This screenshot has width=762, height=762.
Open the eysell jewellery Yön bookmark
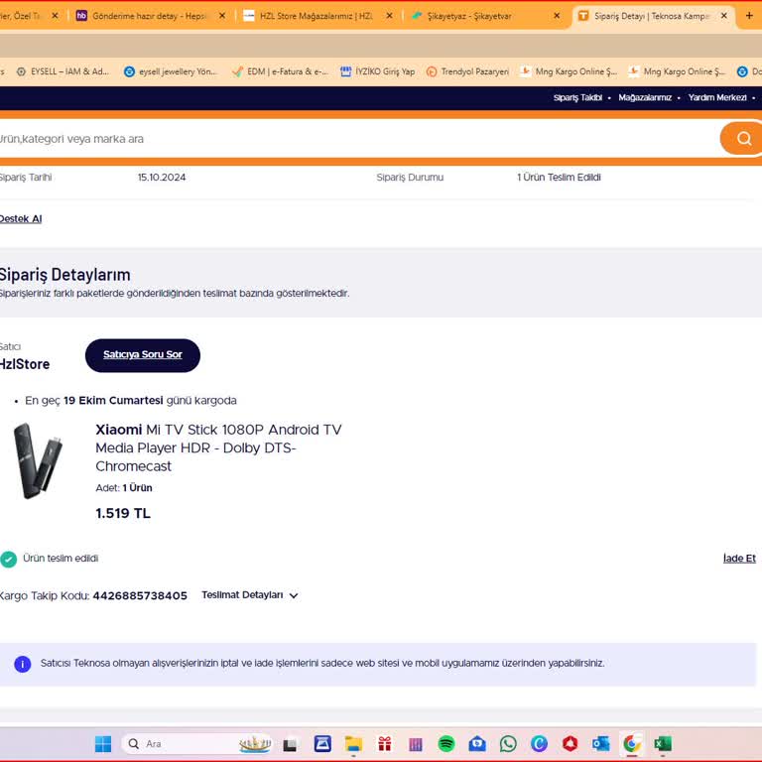point(171,71)
